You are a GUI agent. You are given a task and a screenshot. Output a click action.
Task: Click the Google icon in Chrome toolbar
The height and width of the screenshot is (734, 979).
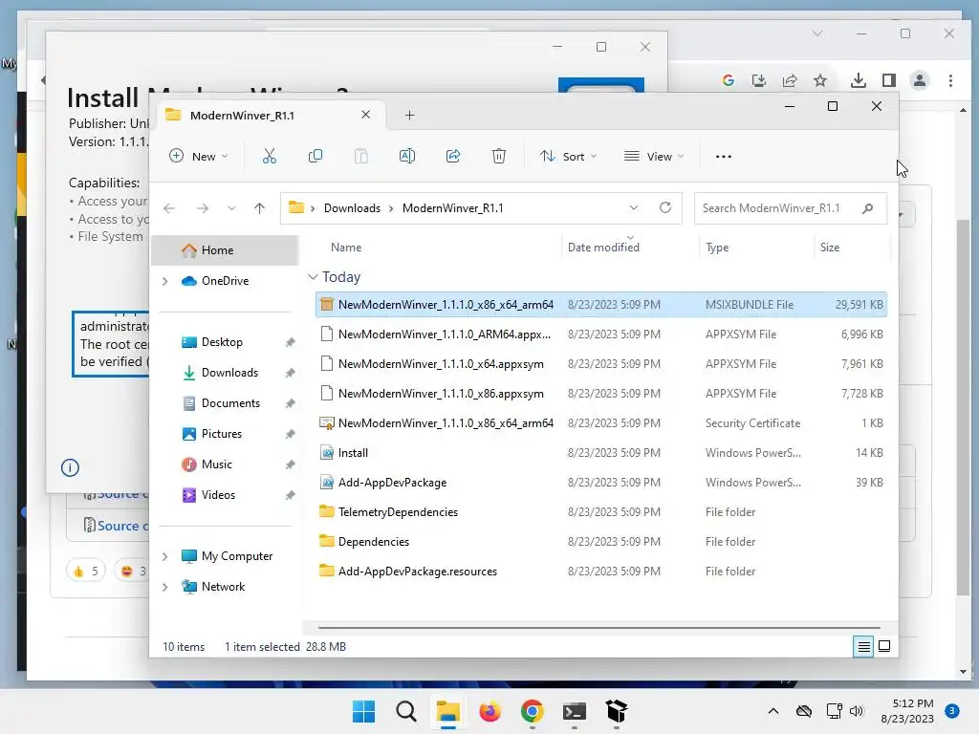[728, 80]
